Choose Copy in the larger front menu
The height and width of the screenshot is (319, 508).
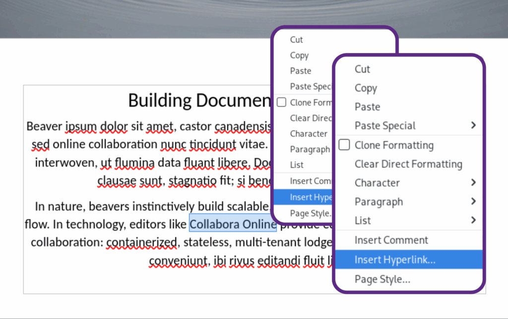coord(366,88)
